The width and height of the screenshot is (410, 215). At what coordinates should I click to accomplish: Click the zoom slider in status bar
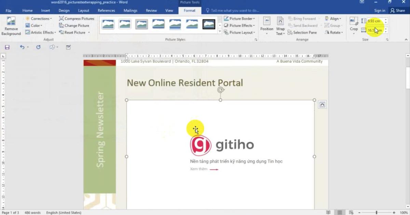377,213
